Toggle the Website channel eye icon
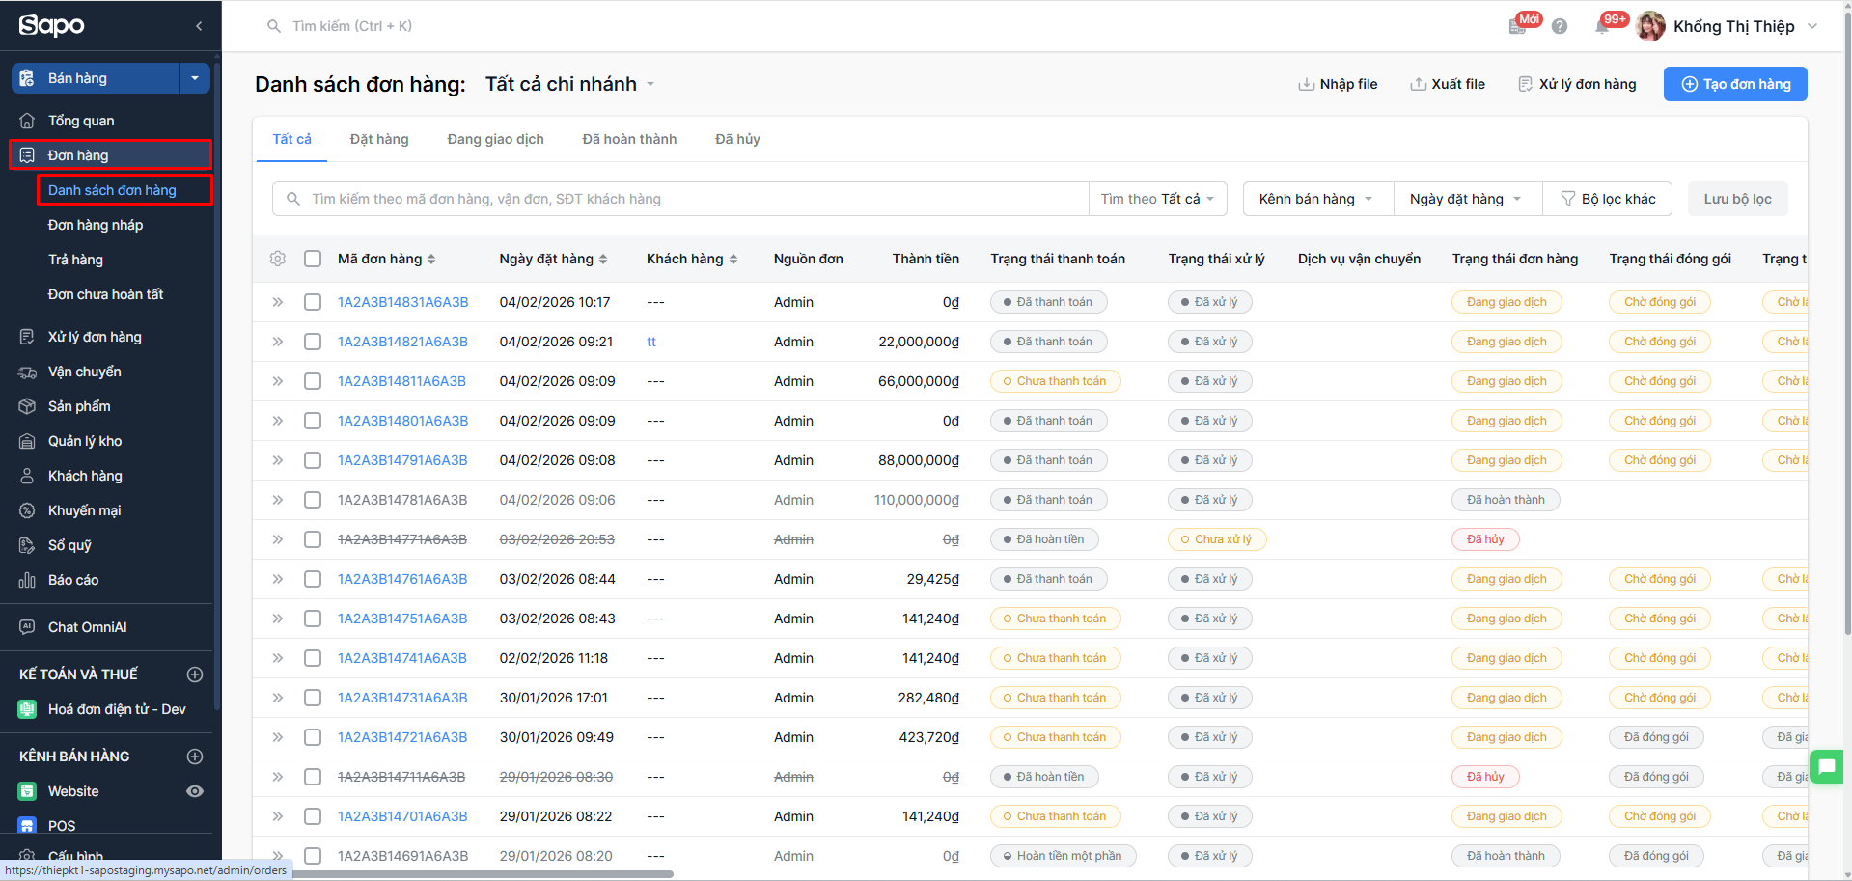Viewport: 1852px width, 881px height. coord(194,791)
